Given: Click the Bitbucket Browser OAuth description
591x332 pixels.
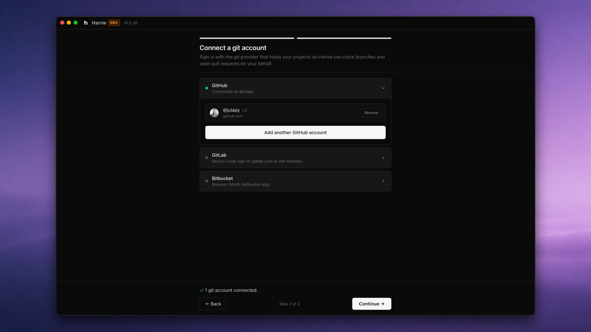Looking at the screenshot, I should tap(241, 184).
